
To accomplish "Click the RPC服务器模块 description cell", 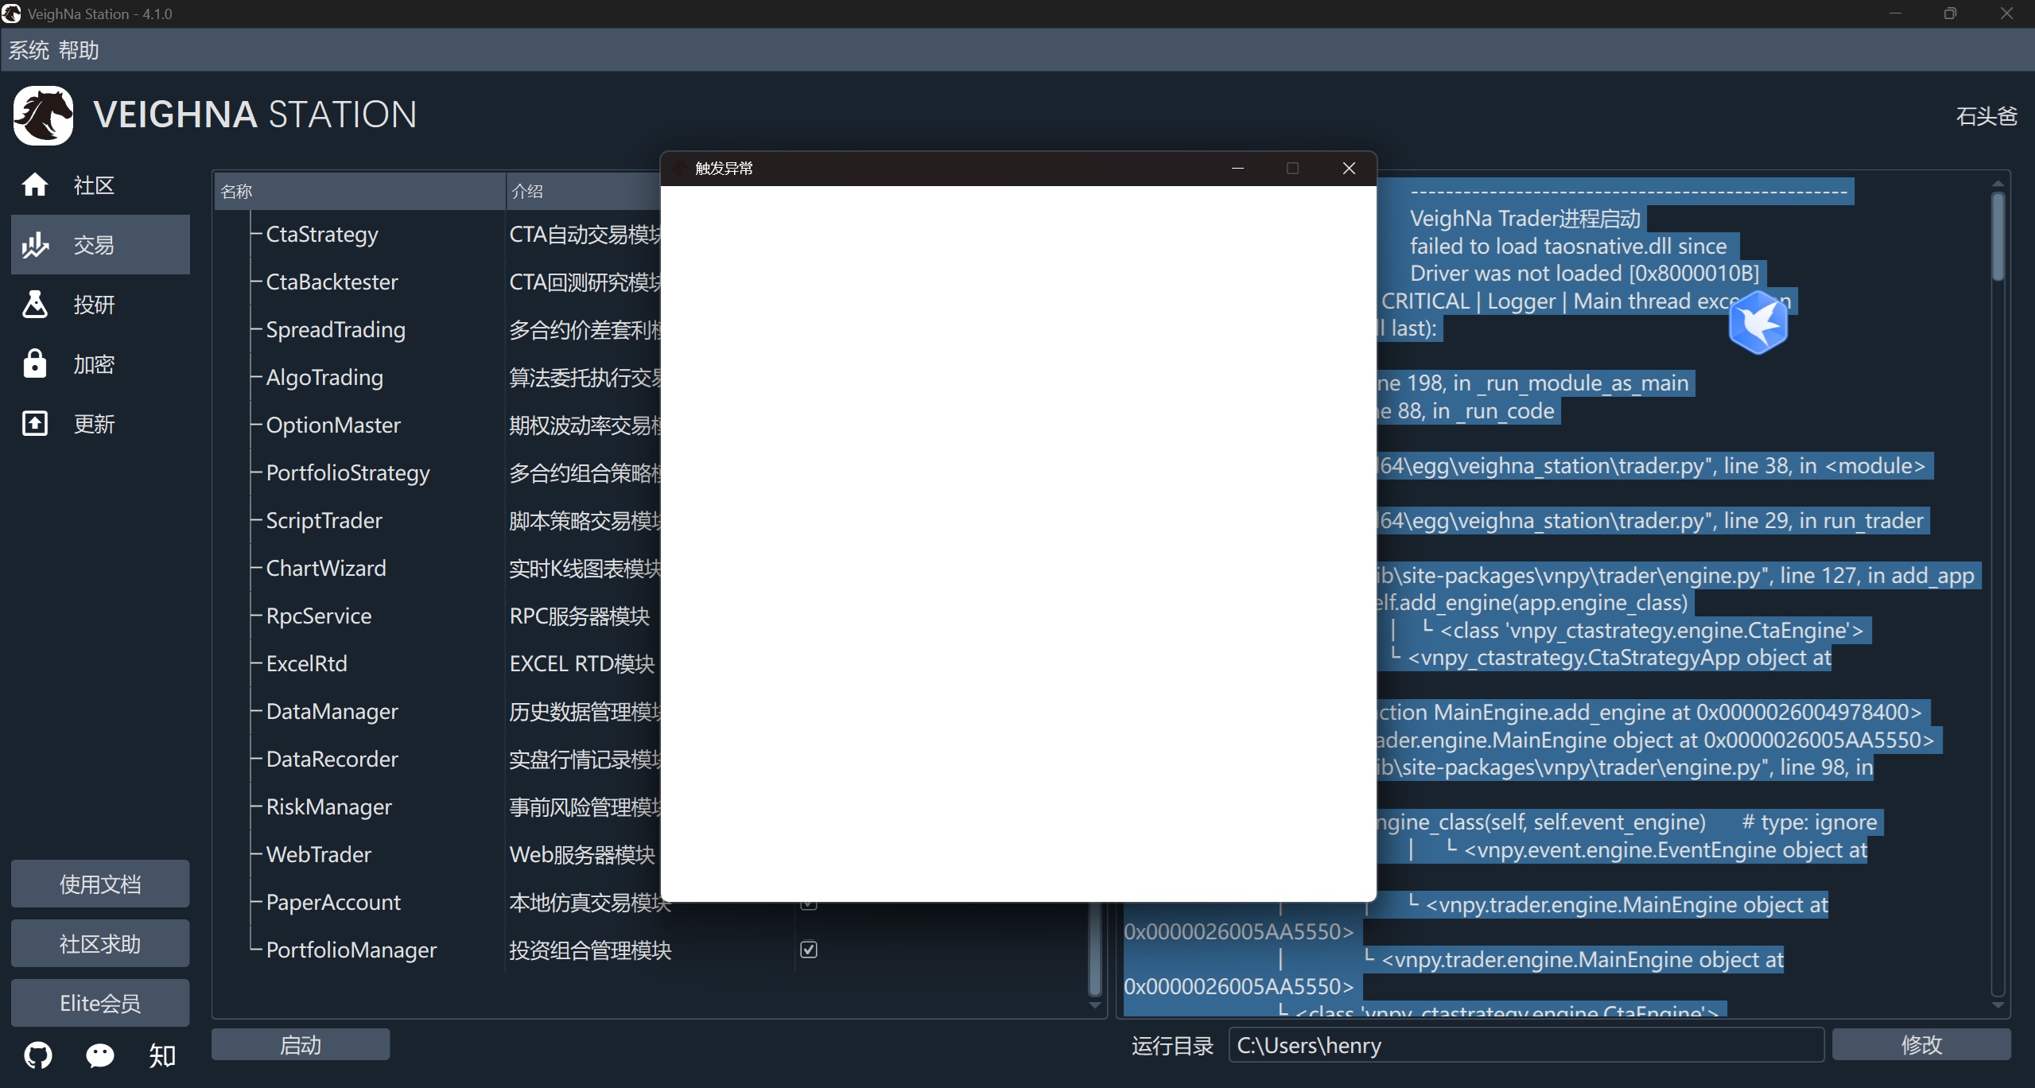I will click(x=580, y=616).
